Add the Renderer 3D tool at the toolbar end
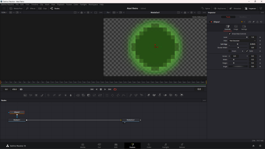The width and height of the screenshot is (265, 149). (182, 95)
